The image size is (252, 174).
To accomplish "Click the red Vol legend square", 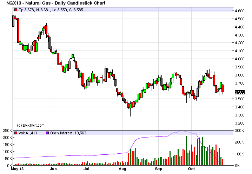I will (x=16, y=133).
